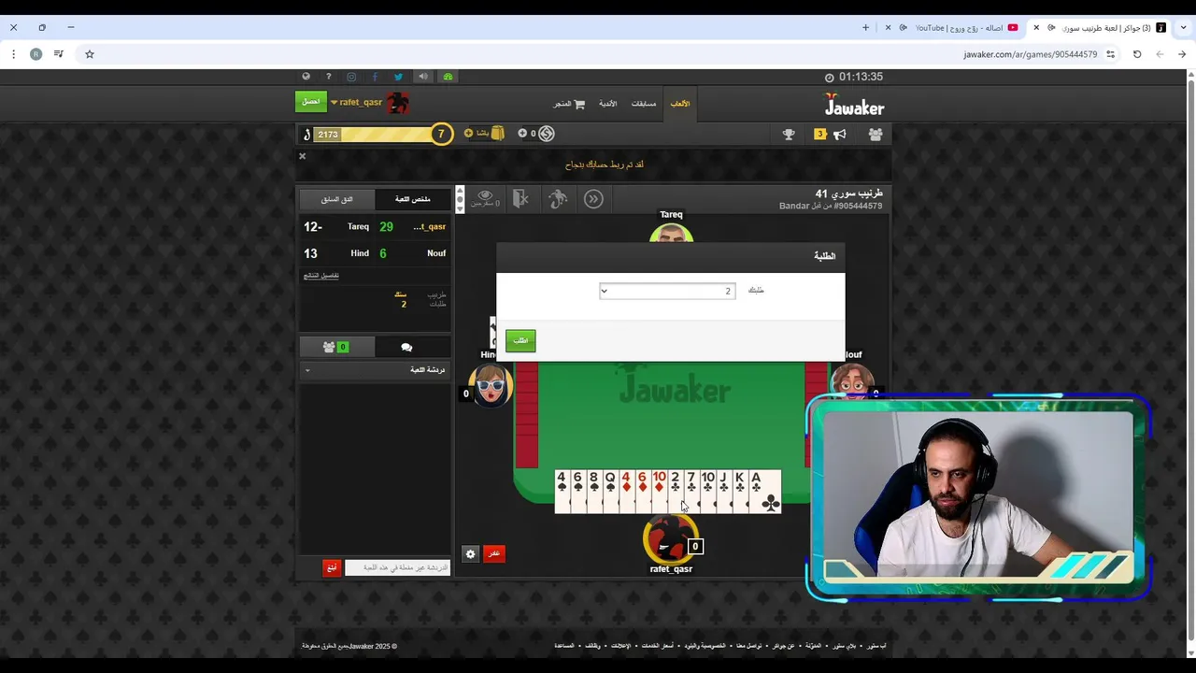
Task: Click the red report button near chat
Action: [331, 567]
